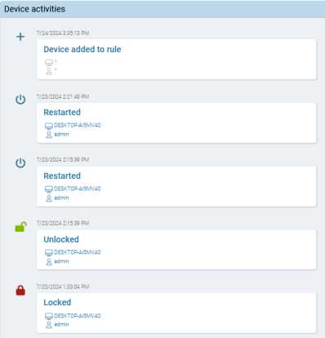The image size is (325, 338).
Task: Click the plus icon beside Device added to rule
Action: point(20,37)
